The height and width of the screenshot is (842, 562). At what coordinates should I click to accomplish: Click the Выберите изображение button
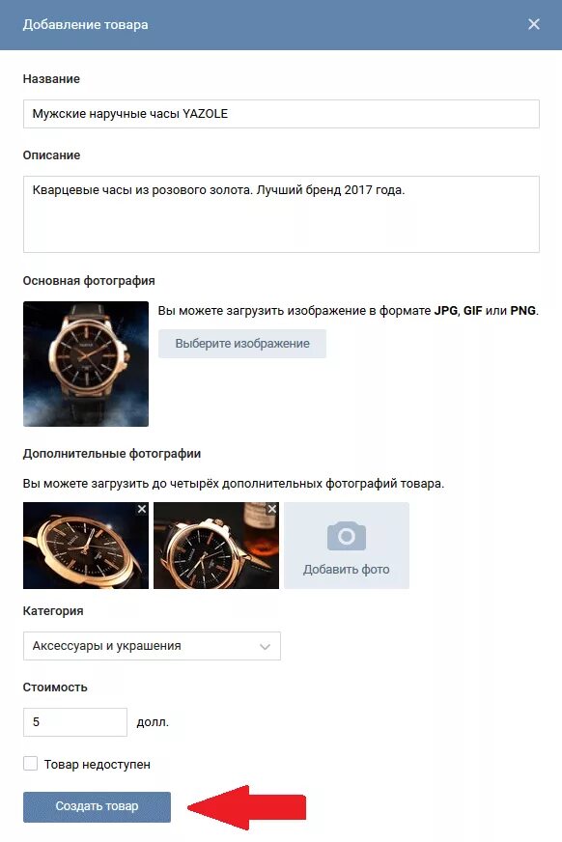tap(242, 344)
